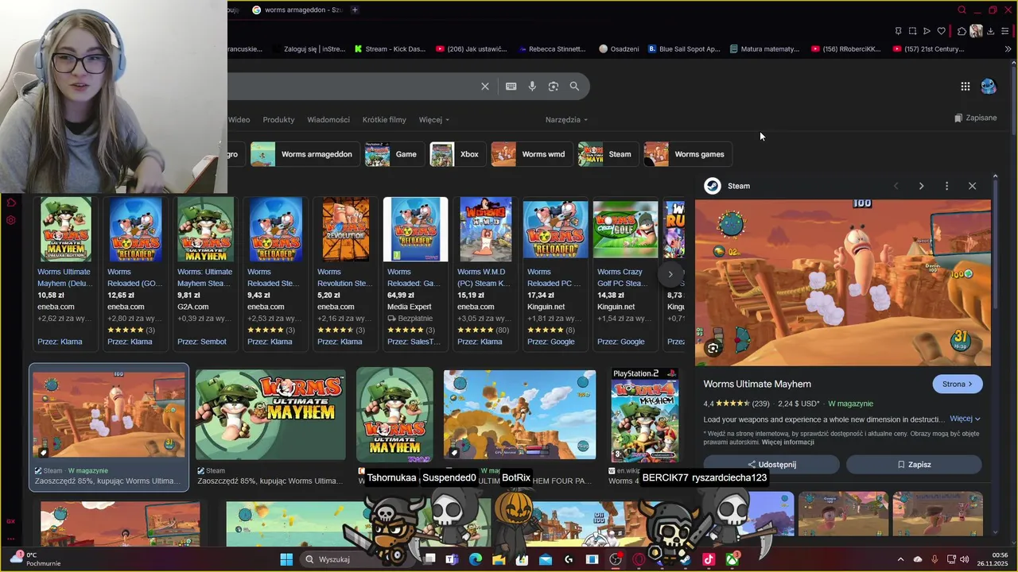
Task: Open Xbox app from taskbar
Action: click(732, 559)
